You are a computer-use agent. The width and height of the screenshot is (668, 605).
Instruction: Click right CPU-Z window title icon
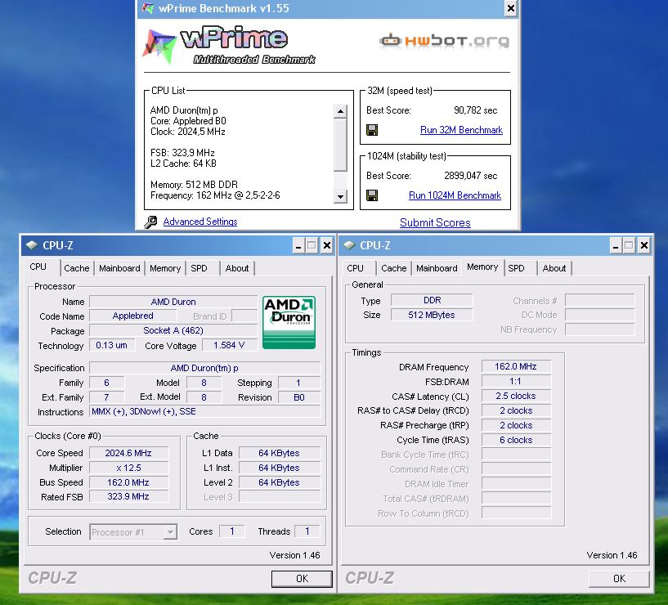point(349,245)
